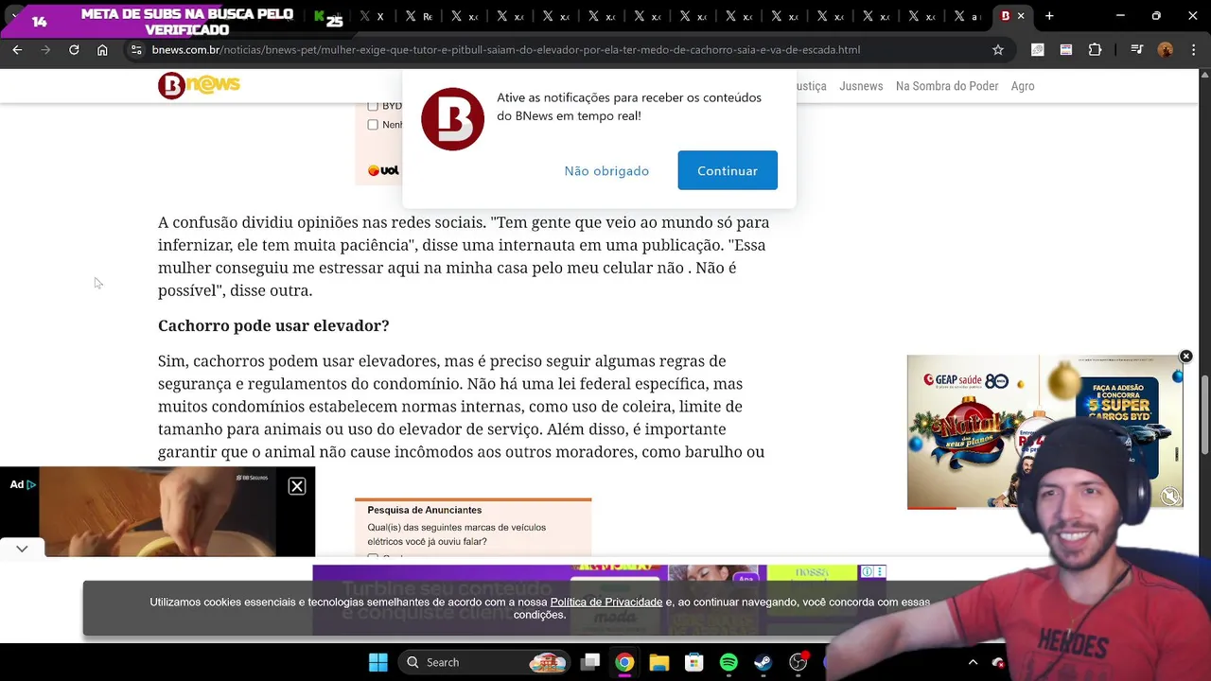This screenshot has height=681, width=1211.
Task: Click the address bar URL
Action: pos(505,49)
